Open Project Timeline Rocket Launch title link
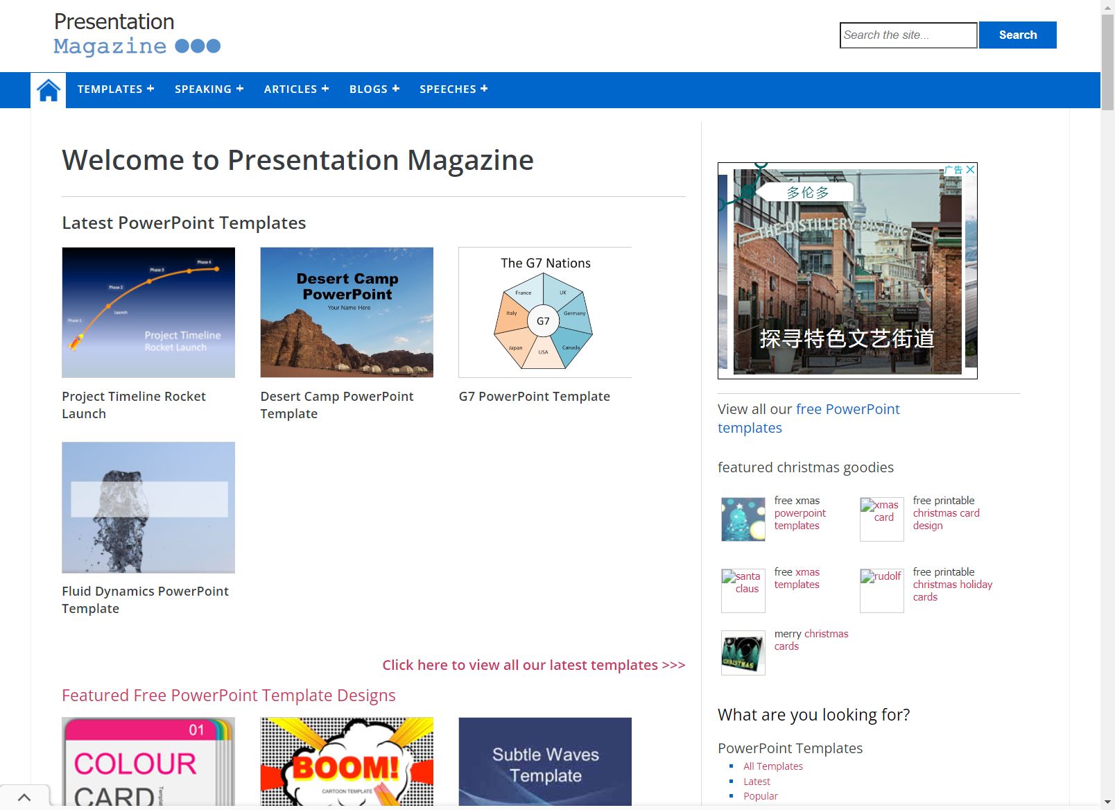The image size is (1115, 810). tap(134, 405)
